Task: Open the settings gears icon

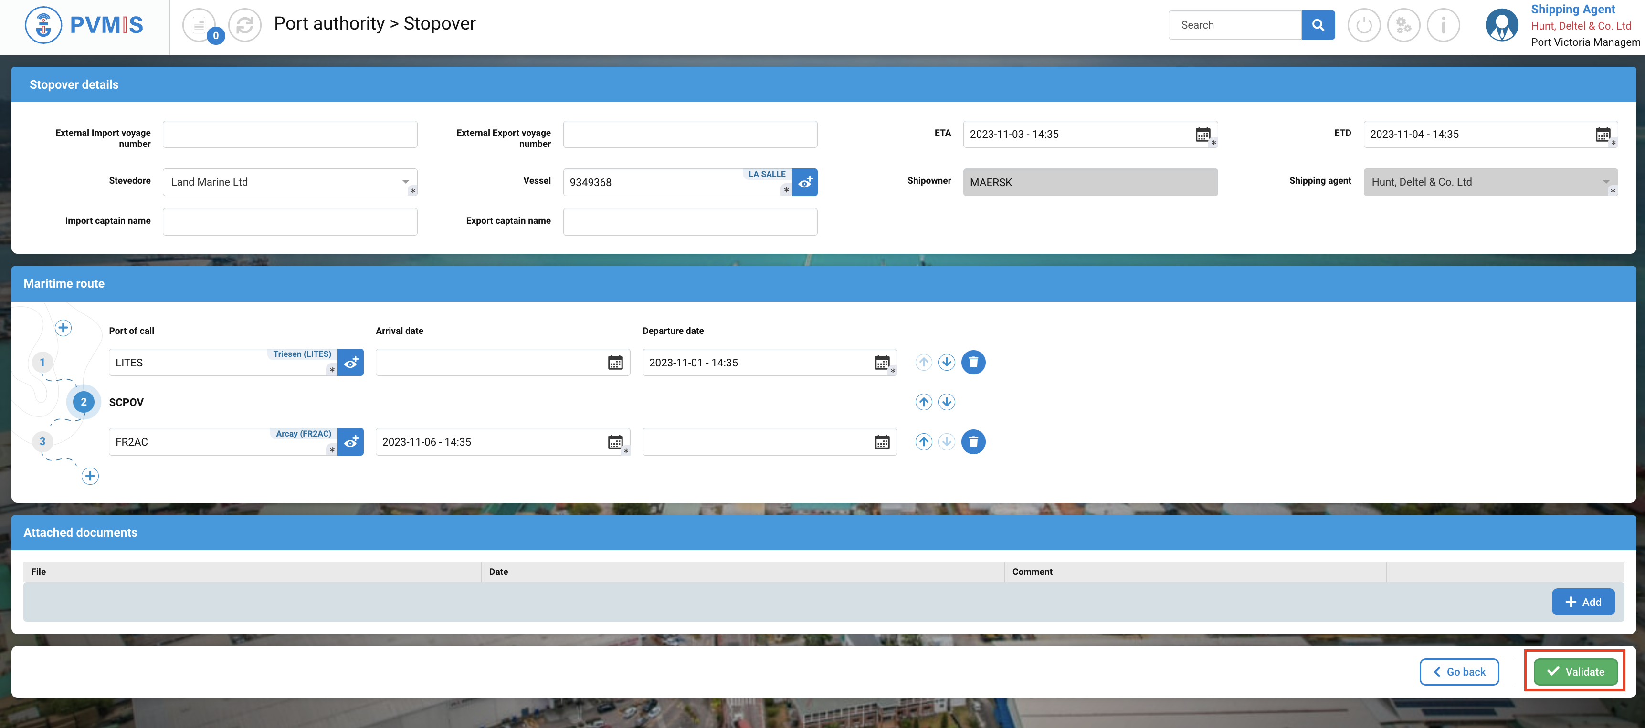Action: pos(1403,25)
